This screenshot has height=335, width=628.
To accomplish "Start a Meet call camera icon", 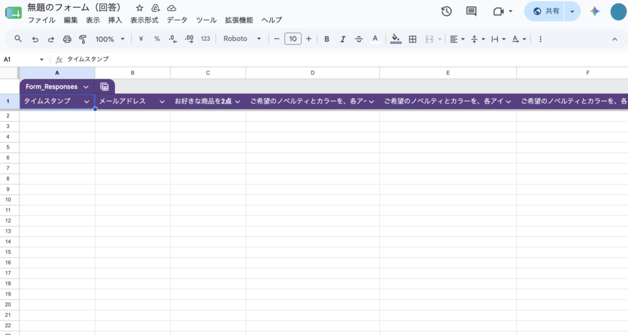I will 498,11.
